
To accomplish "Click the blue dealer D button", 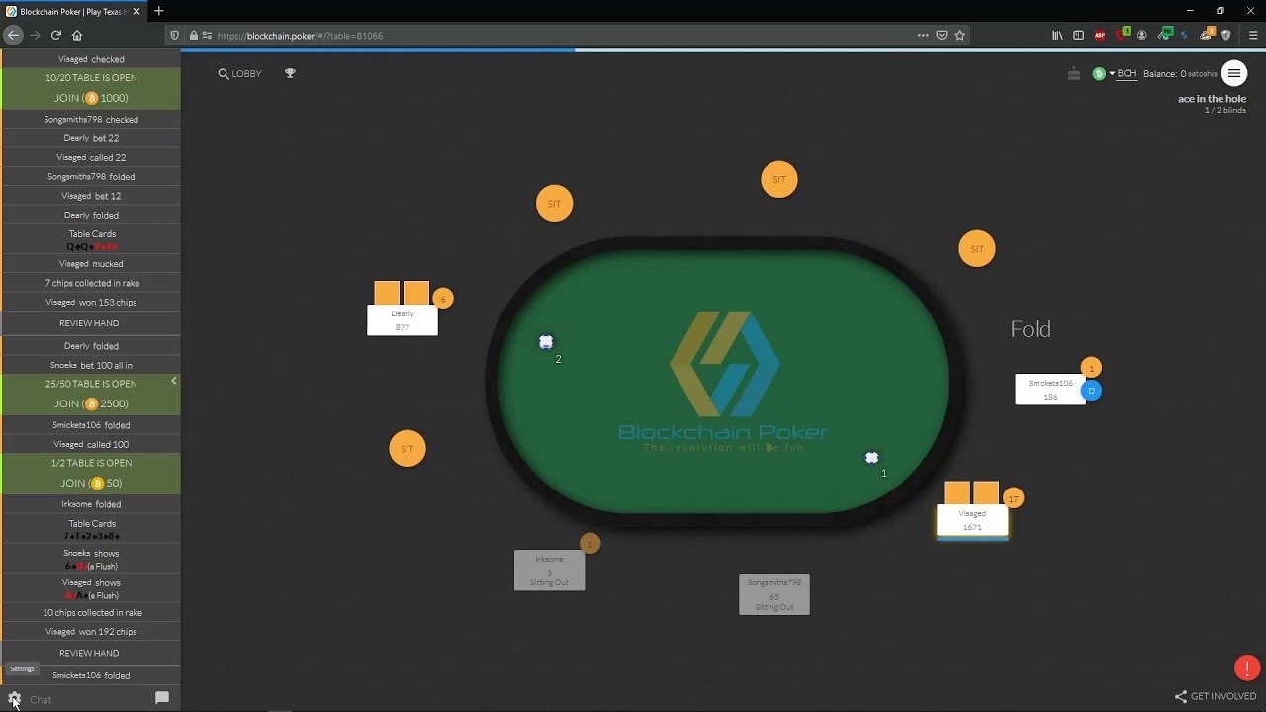I will coord(1091,391).
